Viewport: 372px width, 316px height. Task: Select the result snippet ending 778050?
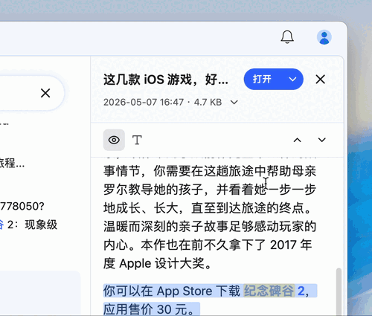pyautogui.click(x=22, y=206)
